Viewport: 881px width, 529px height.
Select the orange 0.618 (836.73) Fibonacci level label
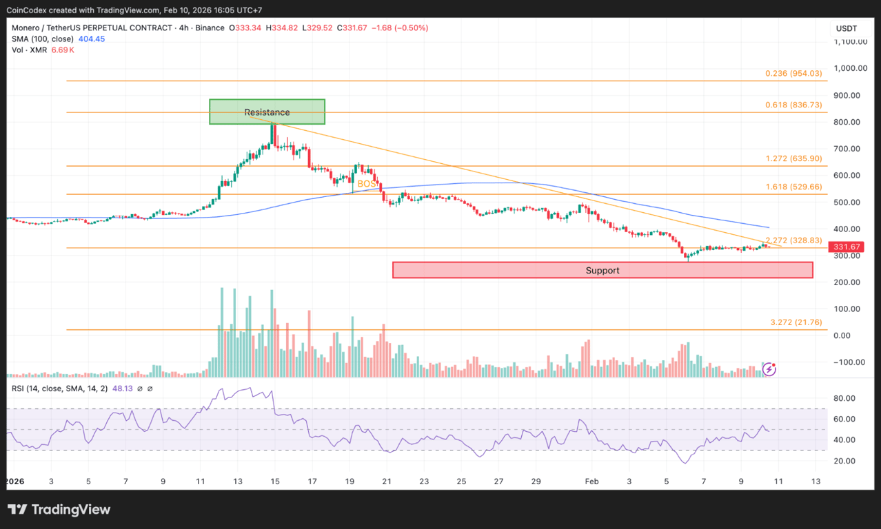793,105
